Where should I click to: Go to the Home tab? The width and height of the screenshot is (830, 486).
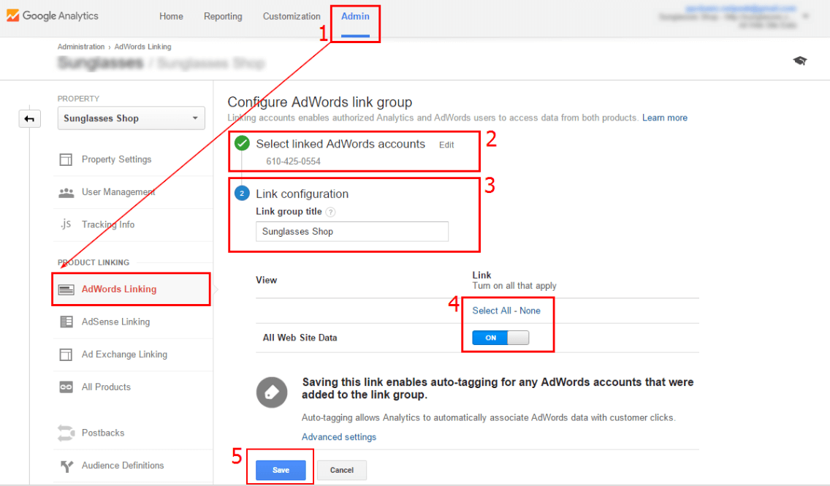171,16
